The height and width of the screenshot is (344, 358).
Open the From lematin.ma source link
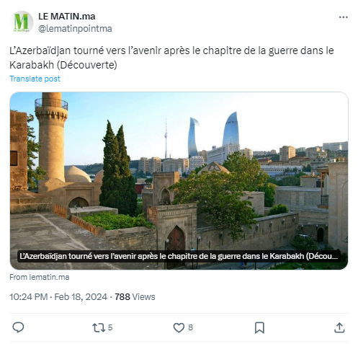(x=40, y=277)
